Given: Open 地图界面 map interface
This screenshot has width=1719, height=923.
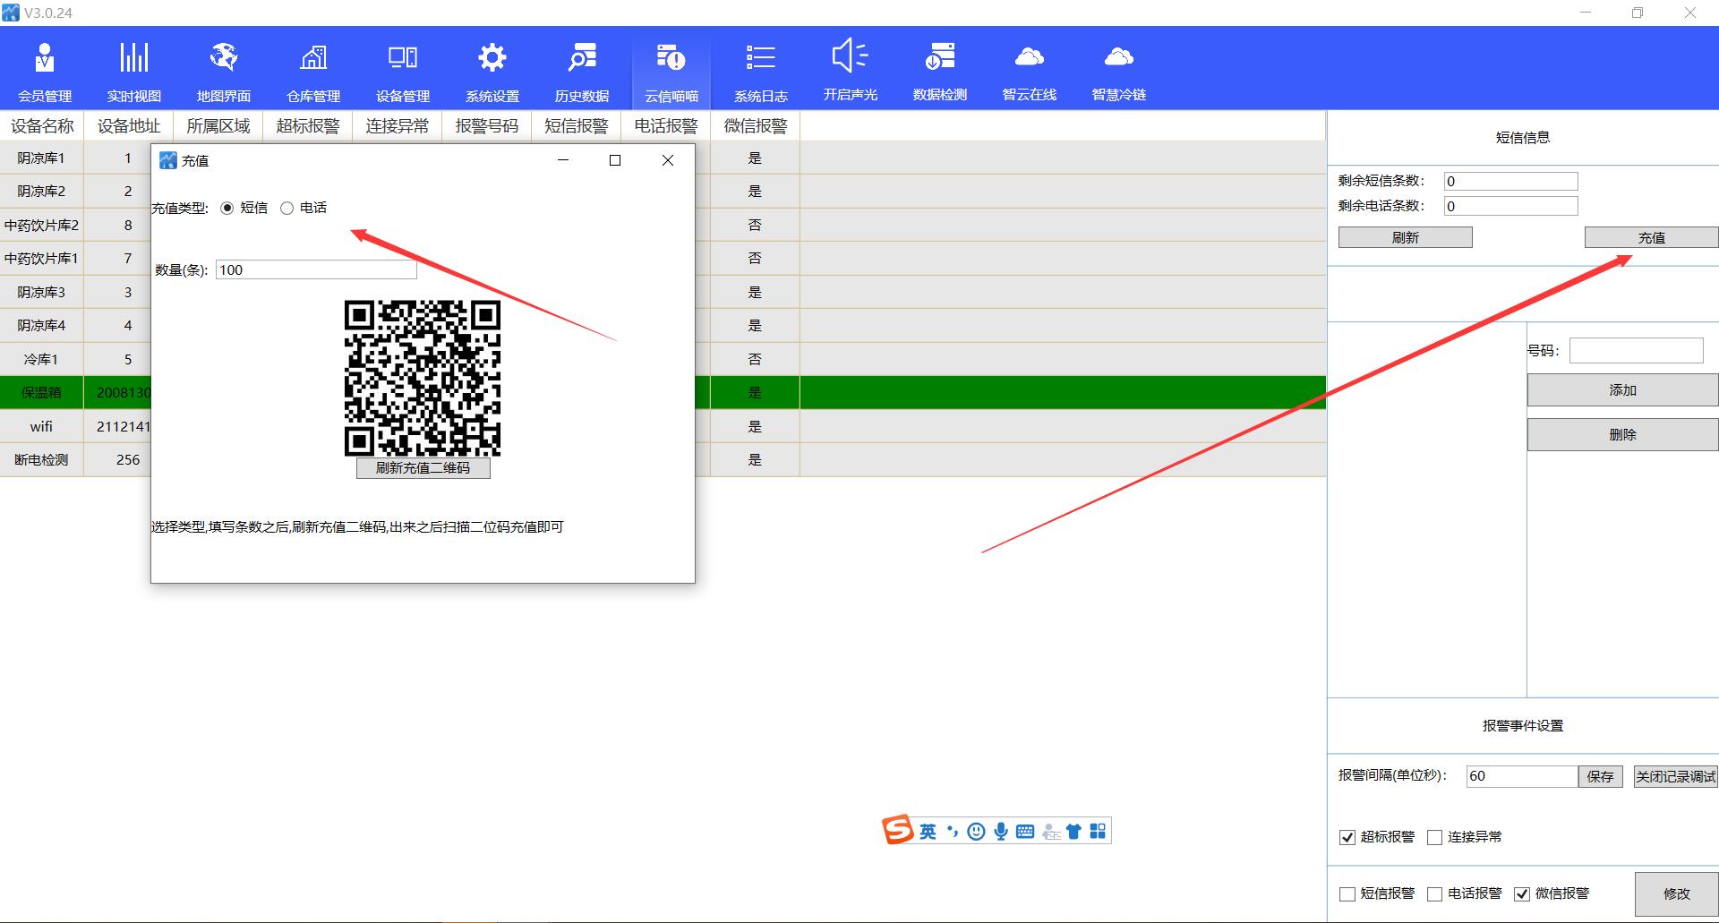Looking at the screenshot, I should point(224,72).
